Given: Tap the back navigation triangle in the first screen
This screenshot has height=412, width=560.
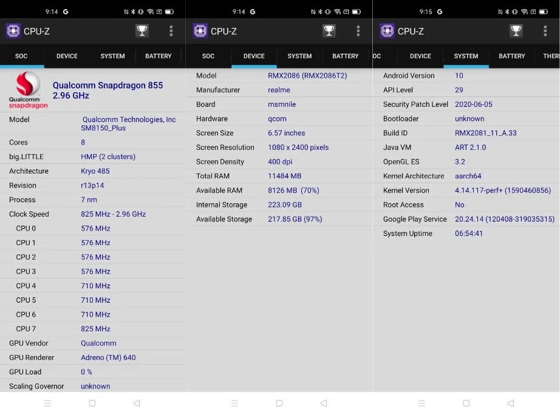Looking at the screenshot, I should (x=137, y=403).
